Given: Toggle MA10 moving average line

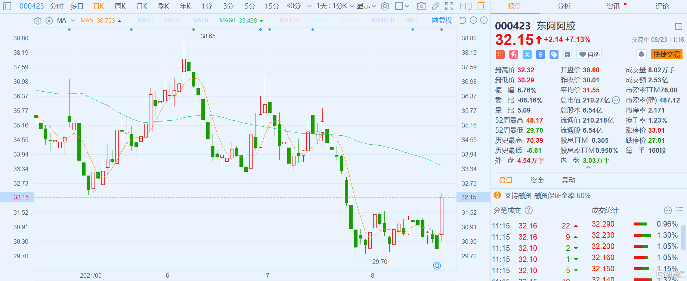Looking at the screenshot, I should tap(146, 20).
